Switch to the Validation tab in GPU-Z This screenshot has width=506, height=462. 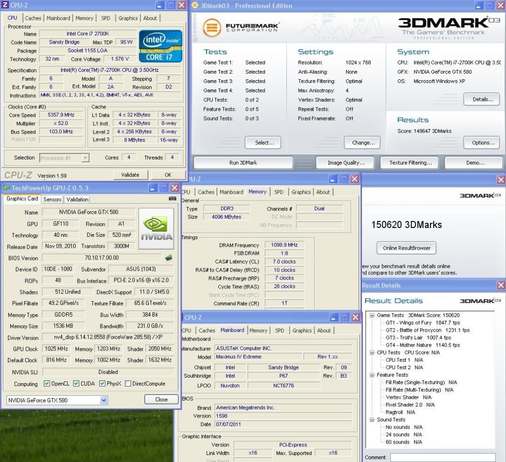(77, 199)
